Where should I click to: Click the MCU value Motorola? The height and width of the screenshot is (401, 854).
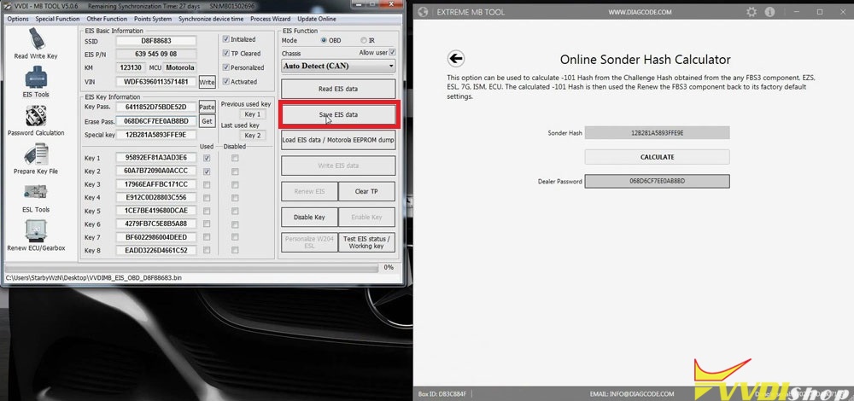[x=179, y=68]
